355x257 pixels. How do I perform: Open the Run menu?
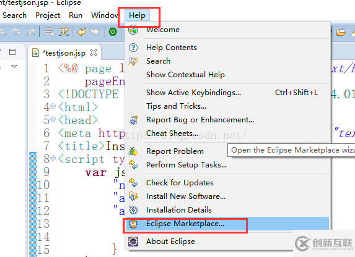pyautogui.click(x=76, y=15)
